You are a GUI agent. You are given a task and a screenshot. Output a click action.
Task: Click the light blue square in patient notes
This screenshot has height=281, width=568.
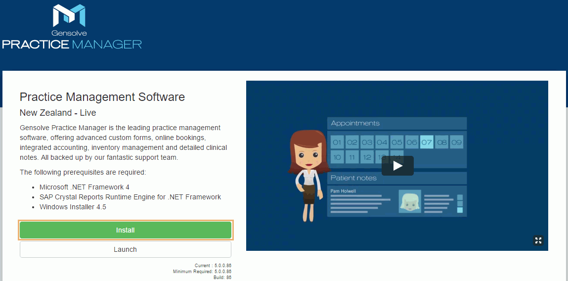tap(460, 210)
